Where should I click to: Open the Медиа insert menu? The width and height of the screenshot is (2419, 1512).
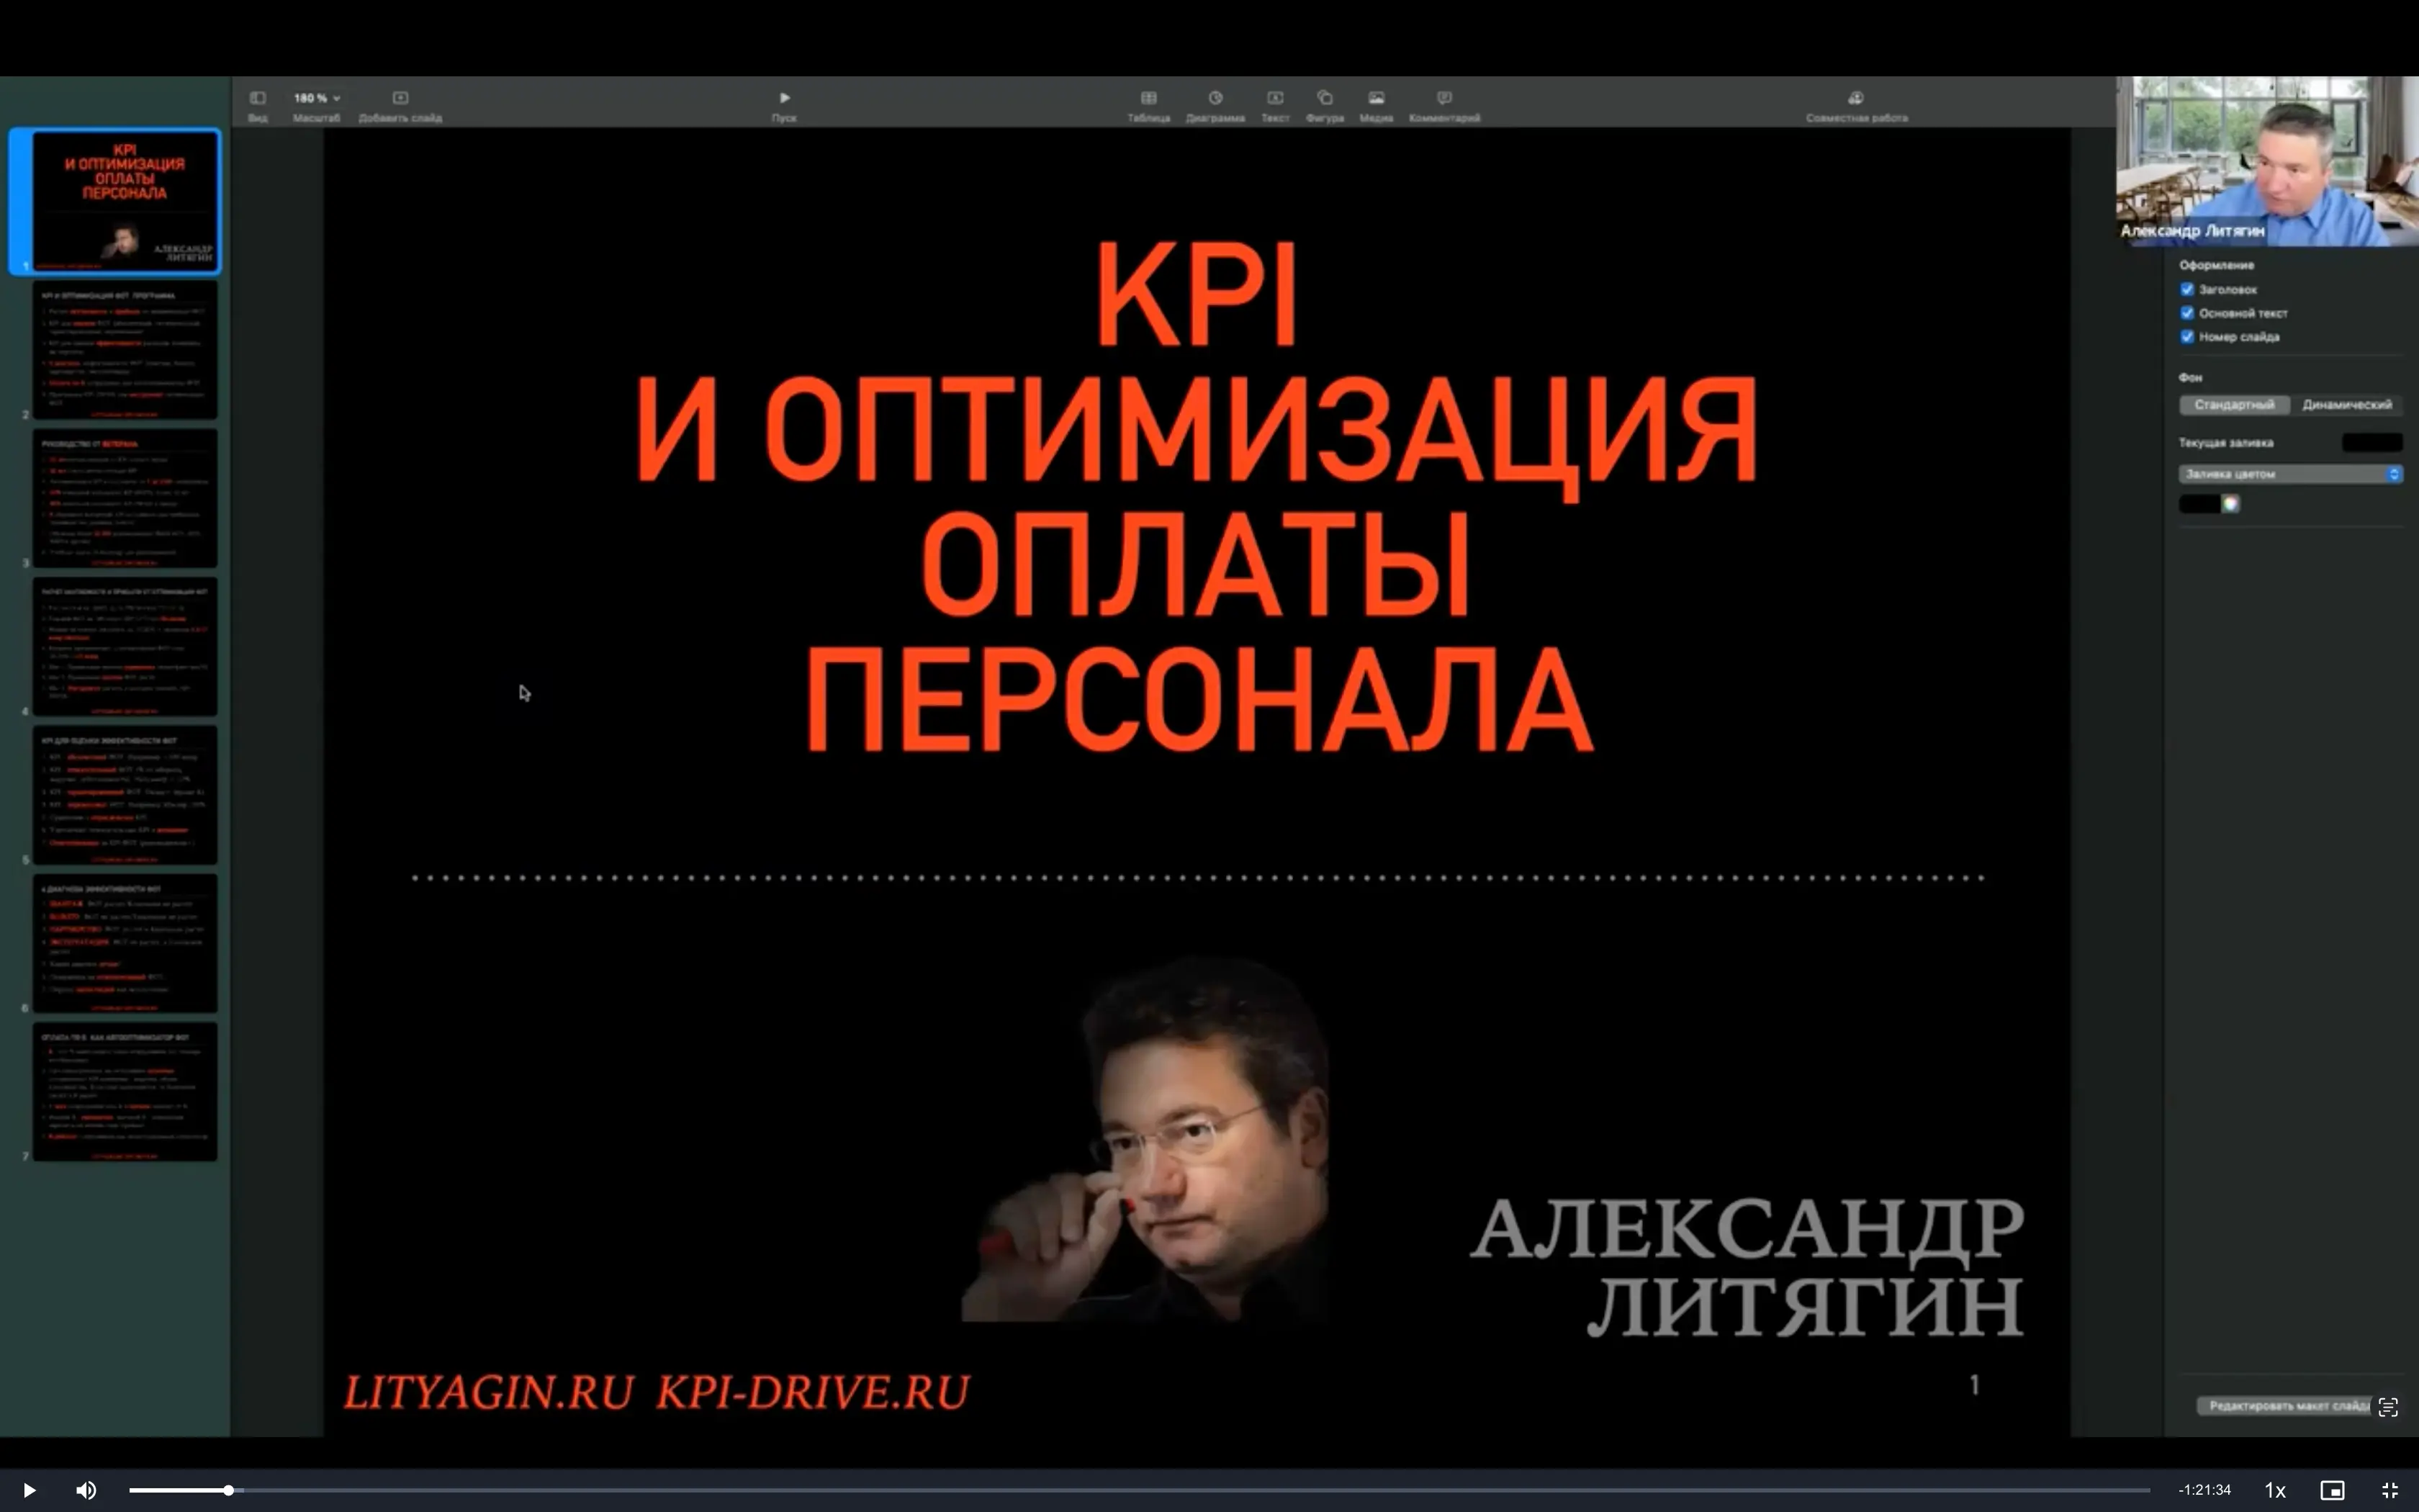click(1375, 98)
